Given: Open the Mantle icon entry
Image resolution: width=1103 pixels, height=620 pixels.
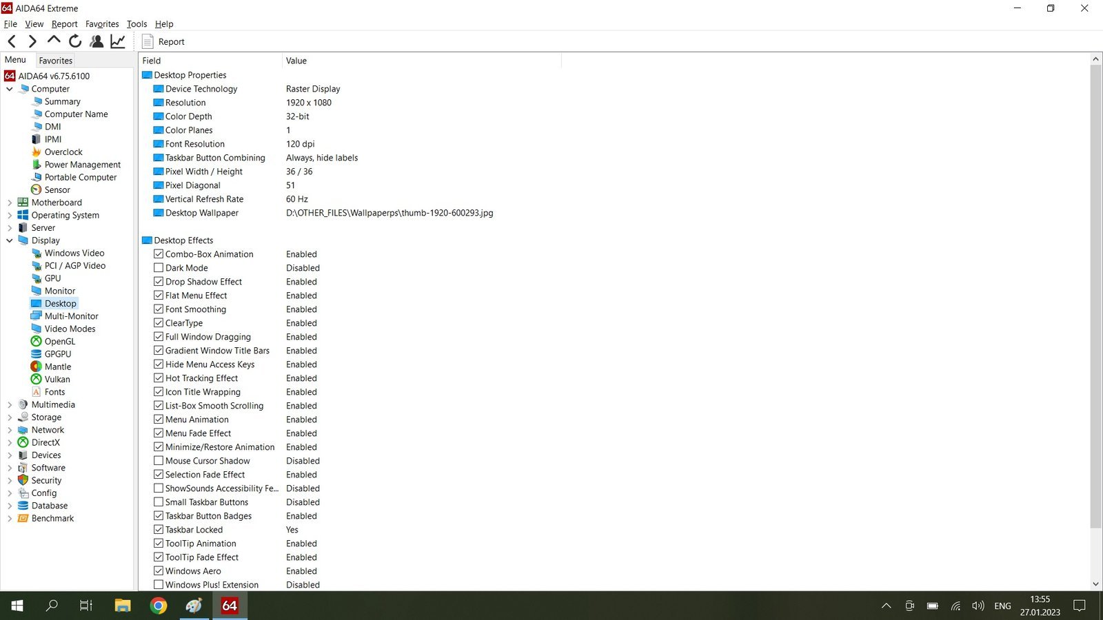Looking at the screenshot, I should [x=37, y=367].
